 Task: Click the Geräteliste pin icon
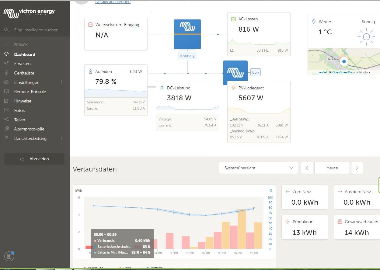point(6,73)
